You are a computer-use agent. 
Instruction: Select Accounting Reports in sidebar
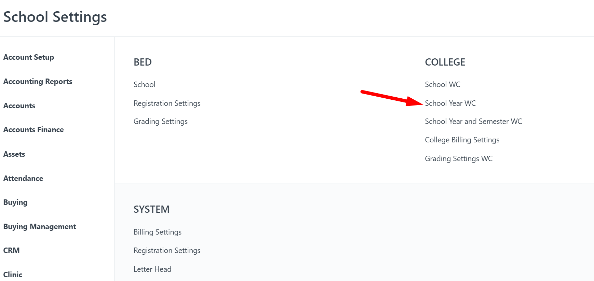click(38, 82)
